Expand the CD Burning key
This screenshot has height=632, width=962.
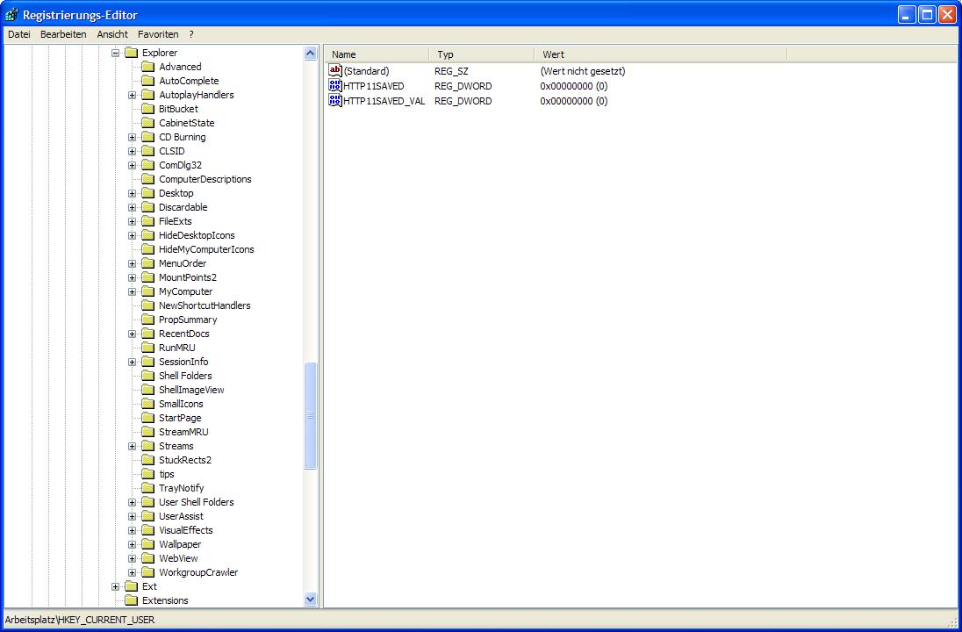coord(132,138)
